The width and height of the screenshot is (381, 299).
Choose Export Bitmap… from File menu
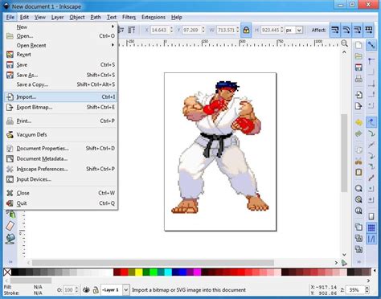point(61,107)
